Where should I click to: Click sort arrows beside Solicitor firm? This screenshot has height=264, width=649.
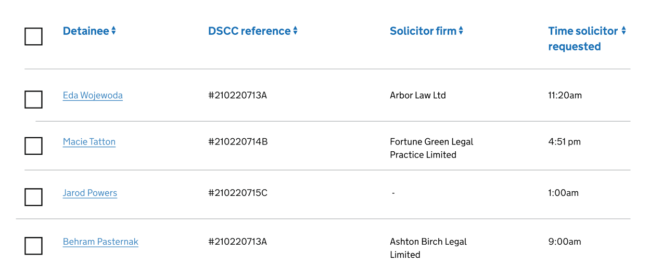(x=461, y=31)
